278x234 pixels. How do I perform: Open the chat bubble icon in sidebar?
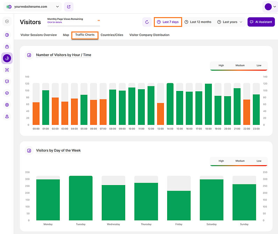(x=7, y=81)
